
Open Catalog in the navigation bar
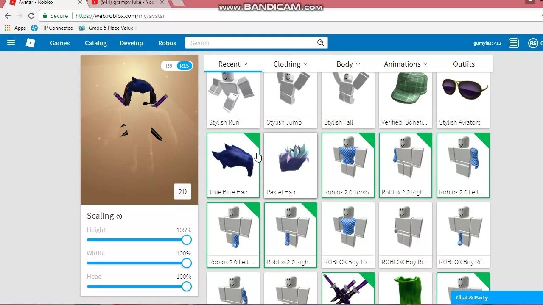tap(95, 43)
